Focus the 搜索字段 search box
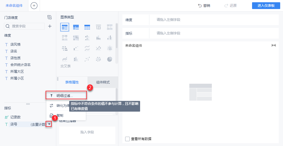Image resolution: width=283 pixels, height=146 pixels. pos(24,26)
